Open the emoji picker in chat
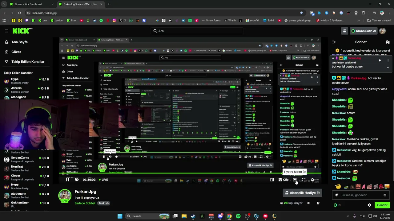The width and height of the screenshot is (394, 221). [385, 195]
